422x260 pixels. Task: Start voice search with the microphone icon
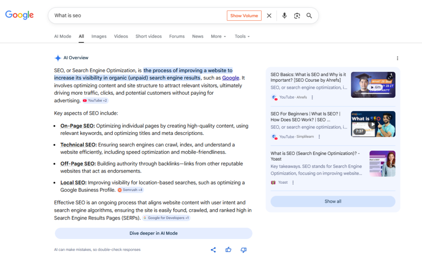(x=284, y=15)
